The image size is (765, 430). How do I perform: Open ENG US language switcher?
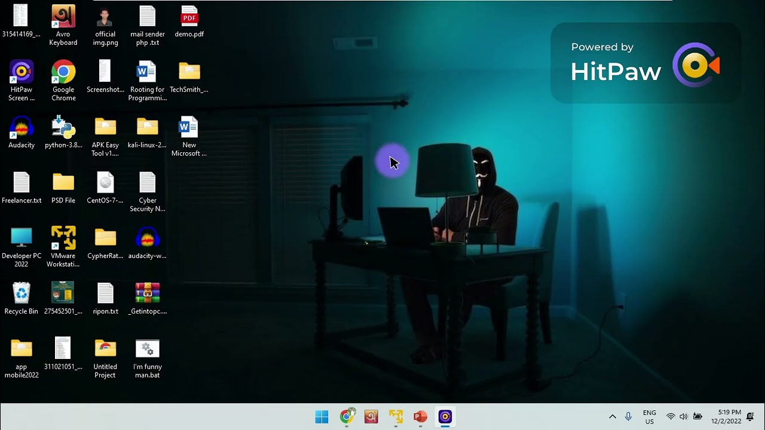pos(649,417)
